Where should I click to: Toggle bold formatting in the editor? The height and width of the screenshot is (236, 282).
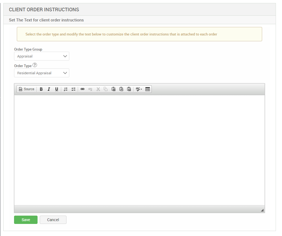pyautogui.click(x=41, y=89)
